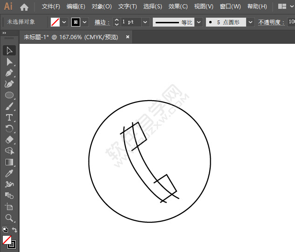Expand the collapsed tools panel arrows
Screen dimensions: 295x252
(x=4, y=33)
